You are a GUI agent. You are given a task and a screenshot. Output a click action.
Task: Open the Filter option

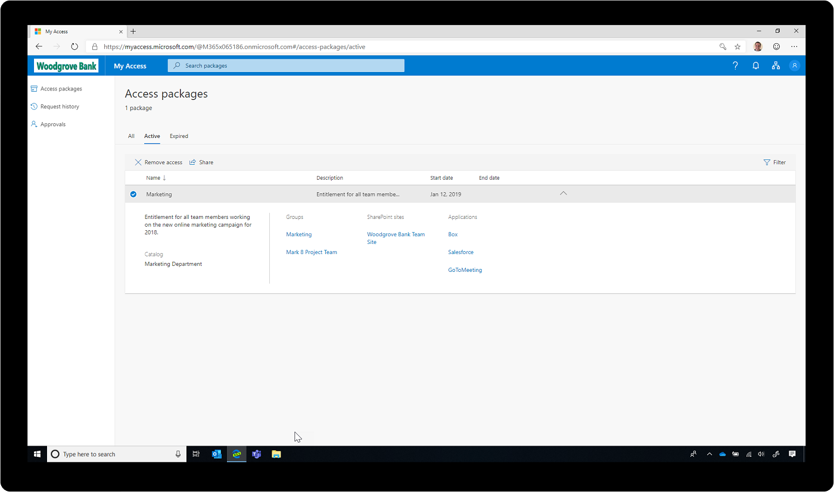(x=774, y=162)
